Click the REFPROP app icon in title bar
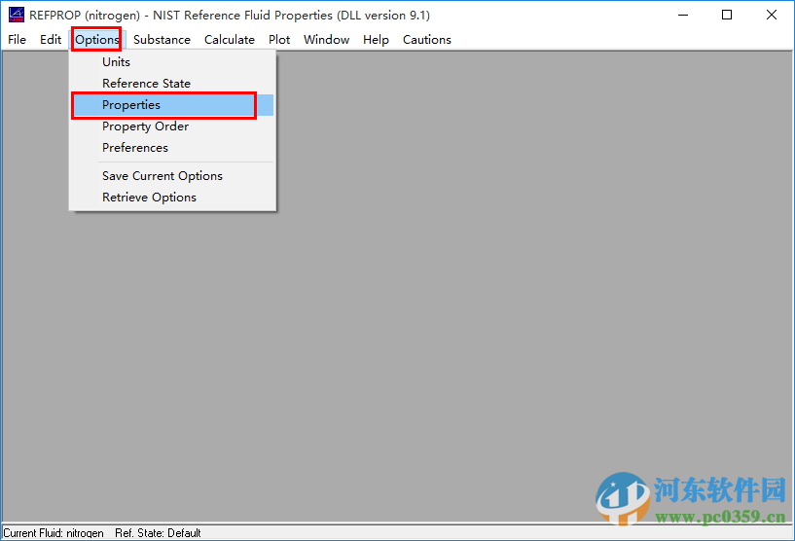795x541 pixels. click(x=17, y=15)
